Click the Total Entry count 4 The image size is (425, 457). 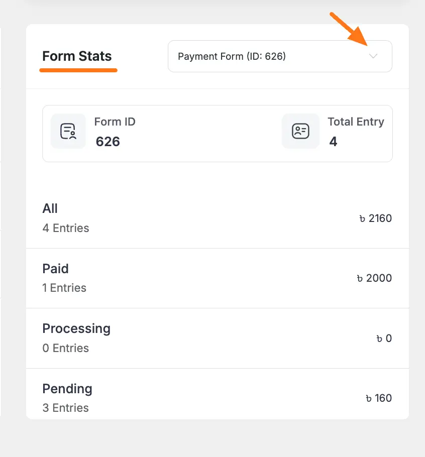click(x=333, y=142)
